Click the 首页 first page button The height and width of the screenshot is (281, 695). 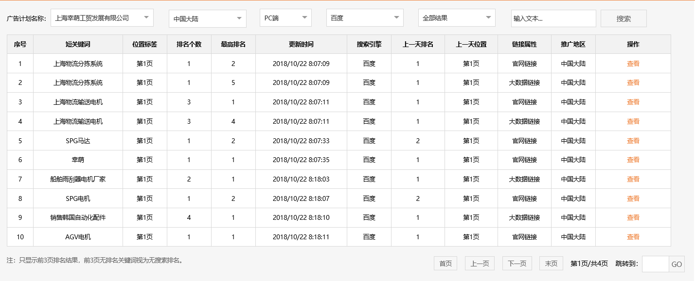[x=445, y=263]
